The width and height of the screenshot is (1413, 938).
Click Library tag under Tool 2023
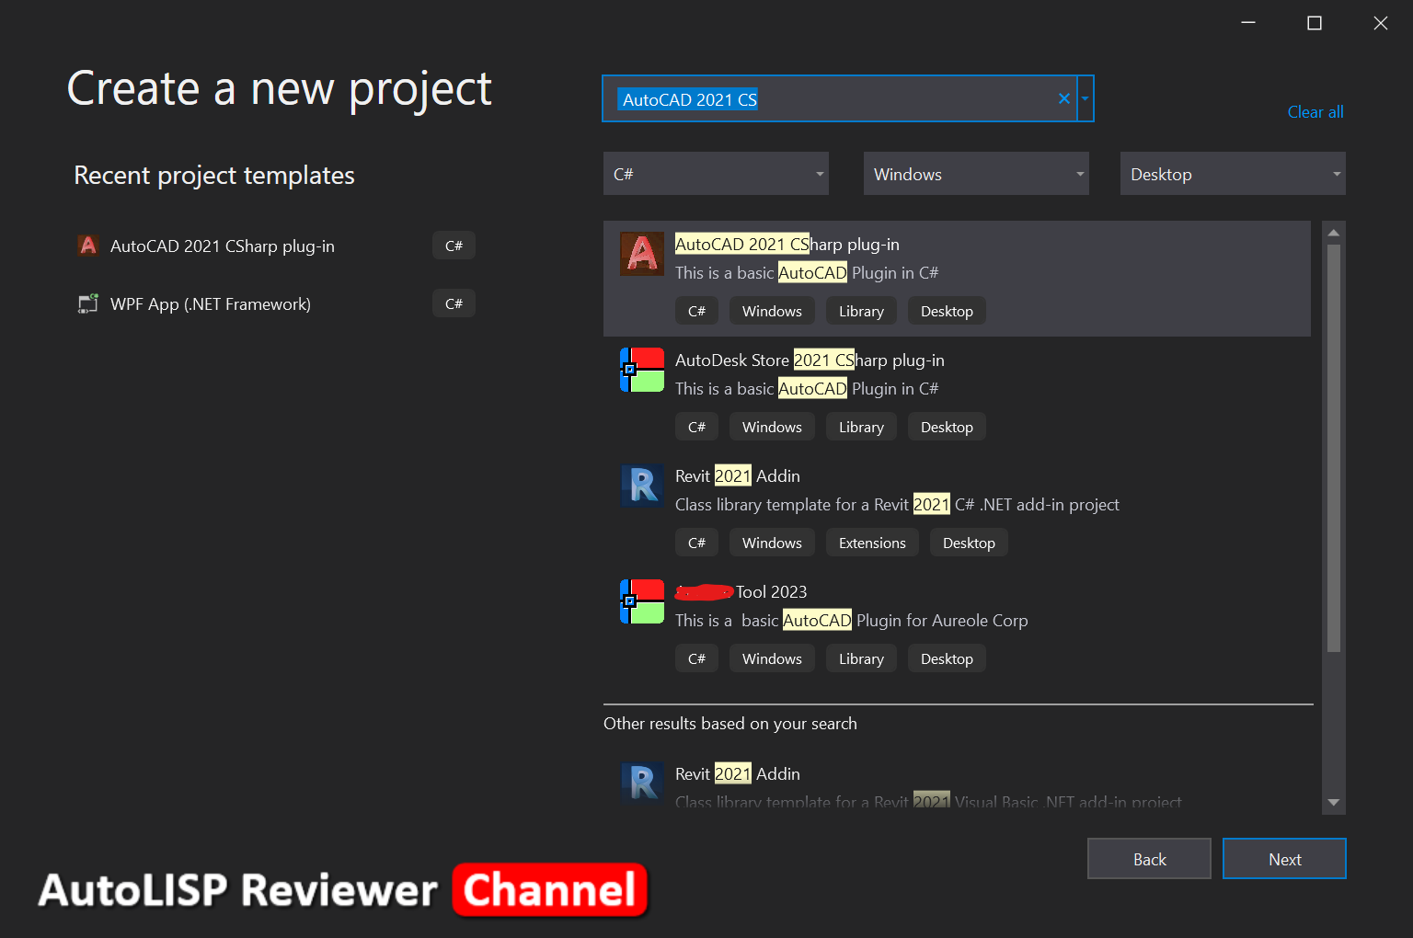(x=861, y=658)
